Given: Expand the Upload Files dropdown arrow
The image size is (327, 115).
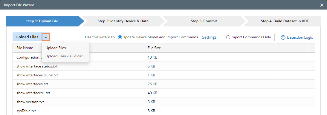Looking at the screenshot, I should pos(46,37).
